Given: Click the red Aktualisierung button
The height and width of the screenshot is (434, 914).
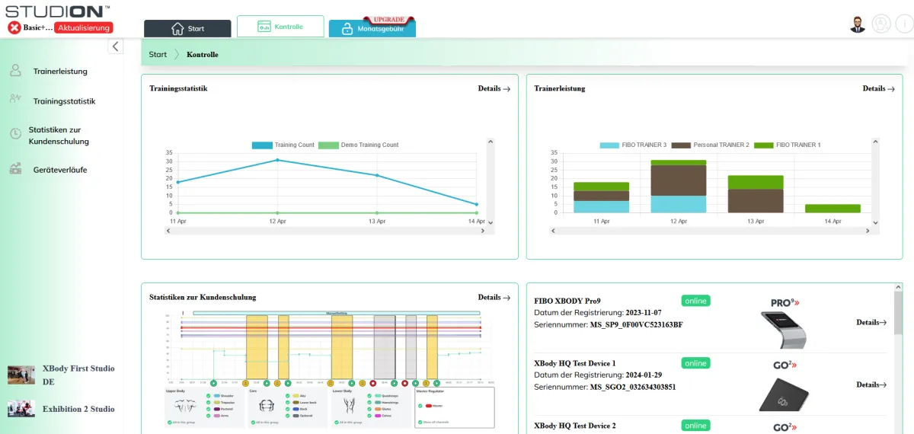Looking at the screenshot, I should click(x=84, y=27).
